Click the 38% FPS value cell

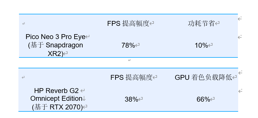pyautogui.click(x=131, y=99)
